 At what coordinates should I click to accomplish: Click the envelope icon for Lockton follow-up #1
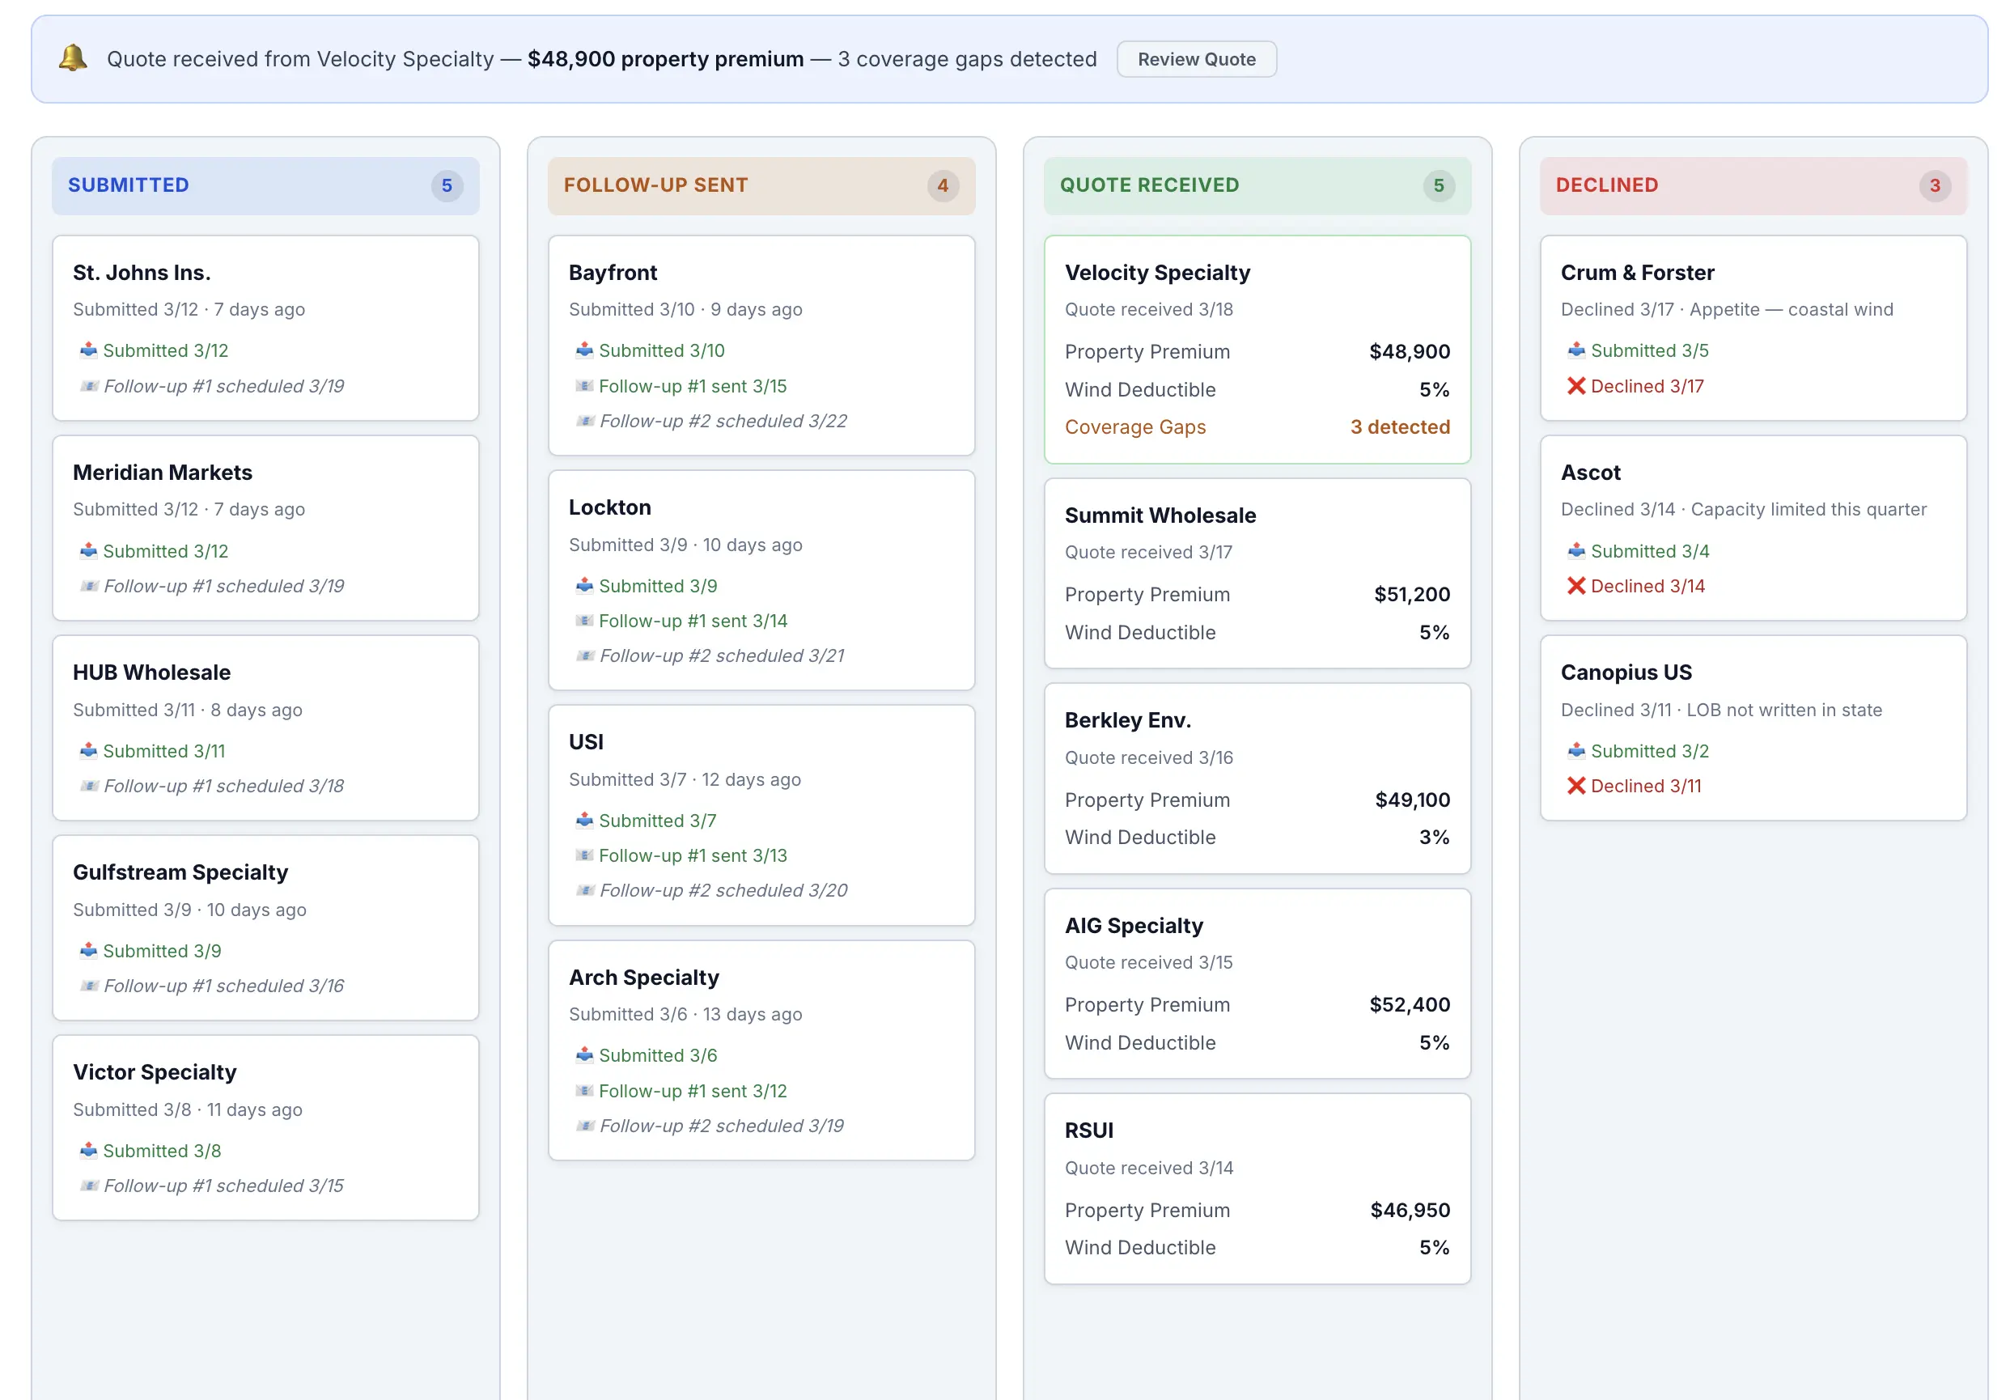point(585,621)
